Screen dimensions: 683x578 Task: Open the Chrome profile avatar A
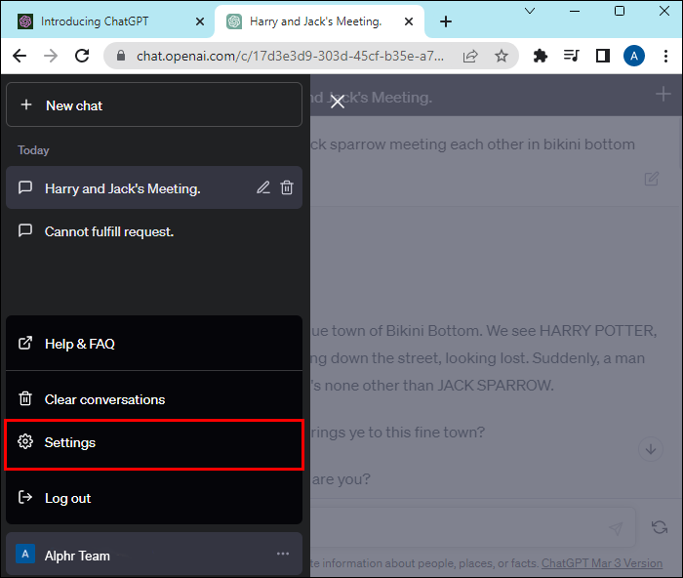point(634,56)
